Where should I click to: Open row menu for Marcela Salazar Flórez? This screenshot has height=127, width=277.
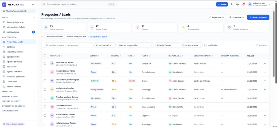click(265, 72)
